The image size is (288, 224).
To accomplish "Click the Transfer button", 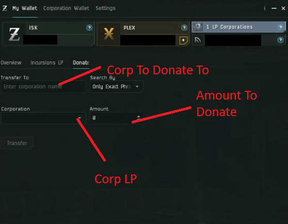I will (x=17, y=143).
